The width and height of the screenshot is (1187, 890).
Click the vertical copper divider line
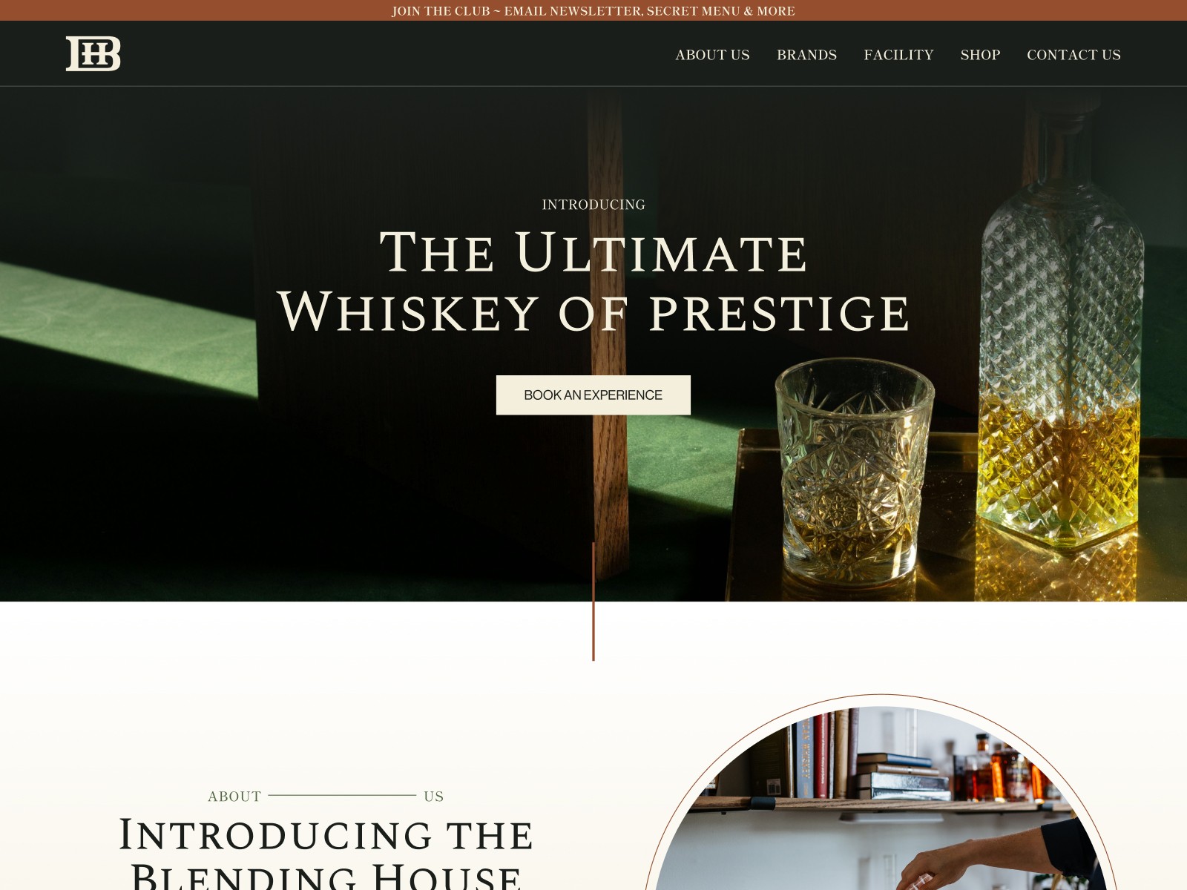pos(593,601)
